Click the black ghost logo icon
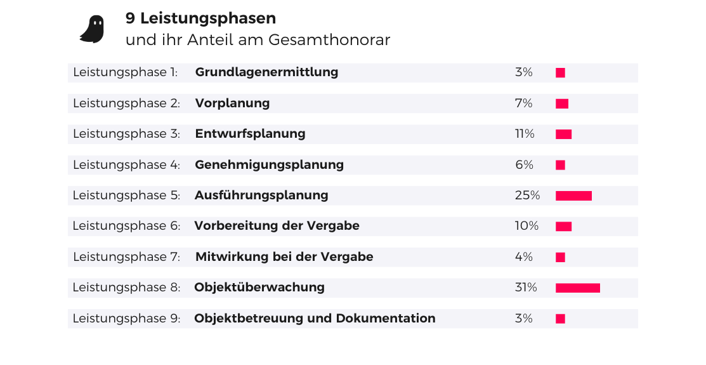 (91, 29)
